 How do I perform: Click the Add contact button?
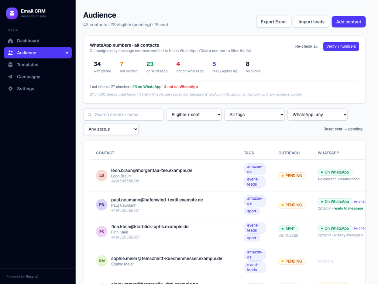[x=348, y=22]
